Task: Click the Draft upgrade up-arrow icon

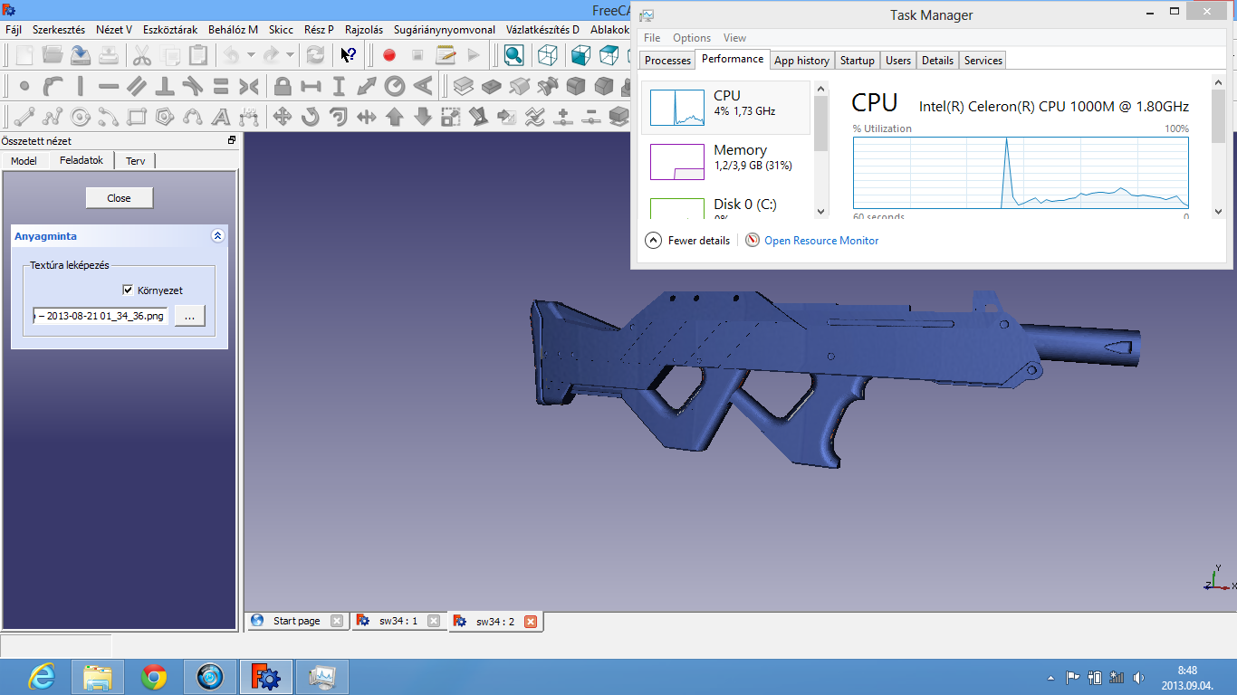Action: (395, 117)
